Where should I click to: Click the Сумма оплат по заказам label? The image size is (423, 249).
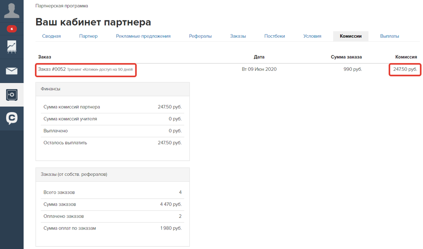70,228
